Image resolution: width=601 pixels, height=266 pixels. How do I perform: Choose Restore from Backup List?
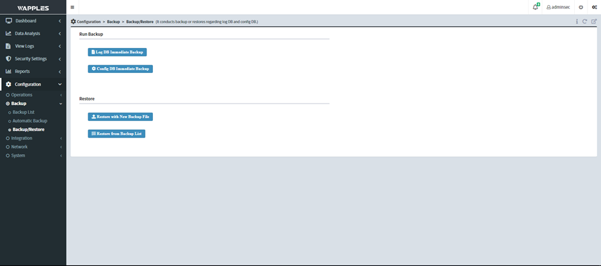coord(116,134)
